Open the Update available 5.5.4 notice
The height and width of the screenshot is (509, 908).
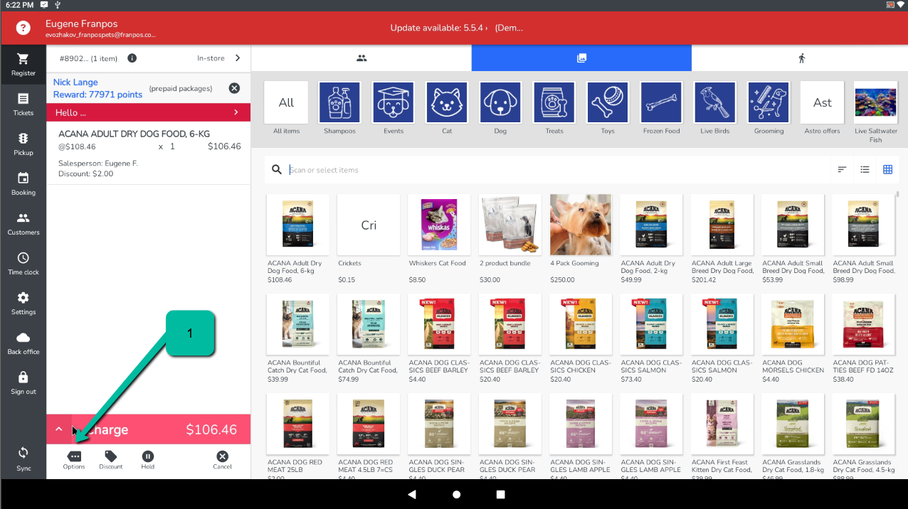point(456,28)
